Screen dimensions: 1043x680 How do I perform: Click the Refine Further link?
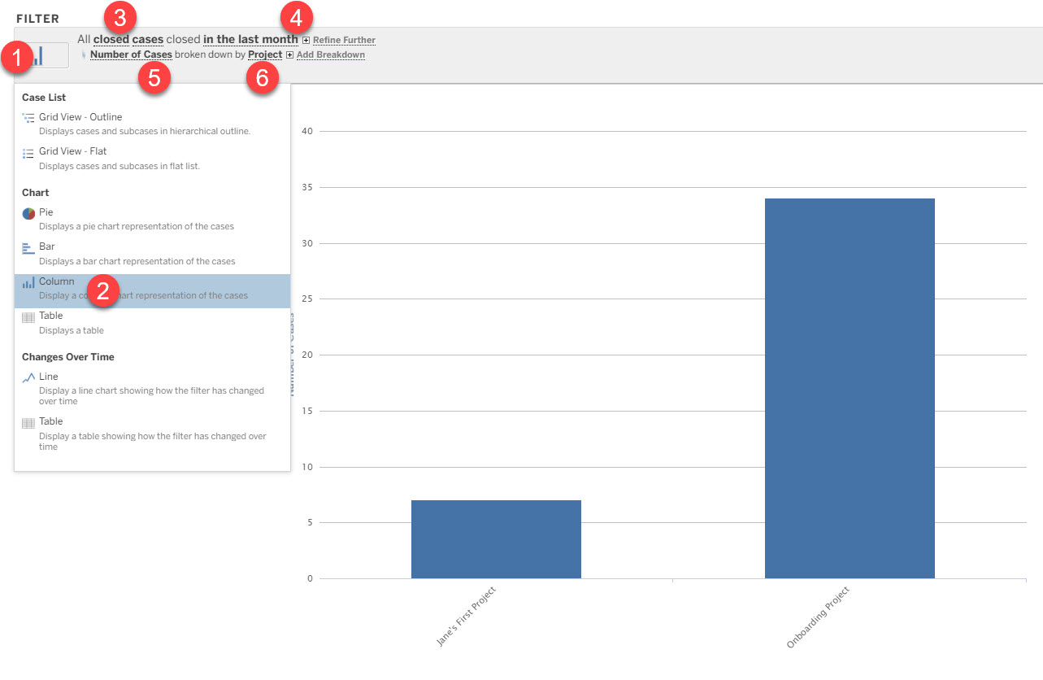point(344,40)
